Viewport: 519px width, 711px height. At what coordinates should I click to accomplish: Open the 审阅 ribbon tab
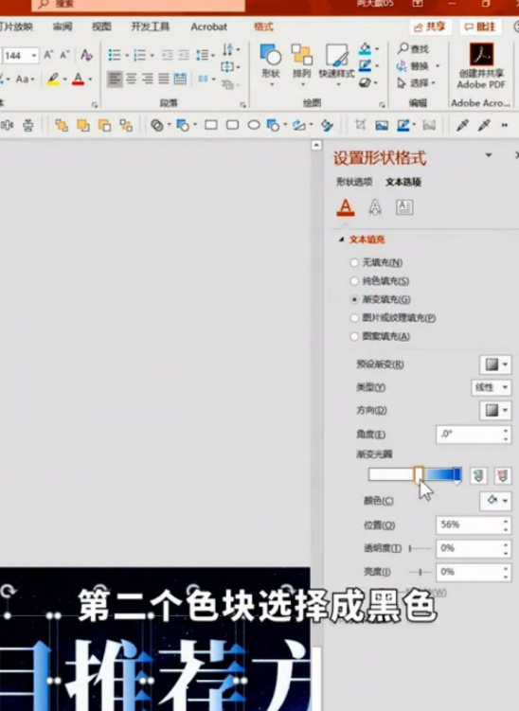pos(63,27)
